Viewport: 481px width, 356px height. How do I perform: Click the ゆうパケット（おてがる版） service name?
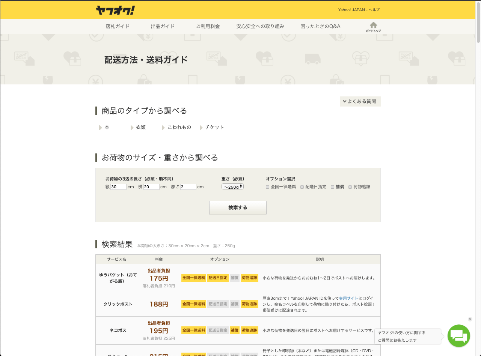pyautogui.click(x=118, y=278)
